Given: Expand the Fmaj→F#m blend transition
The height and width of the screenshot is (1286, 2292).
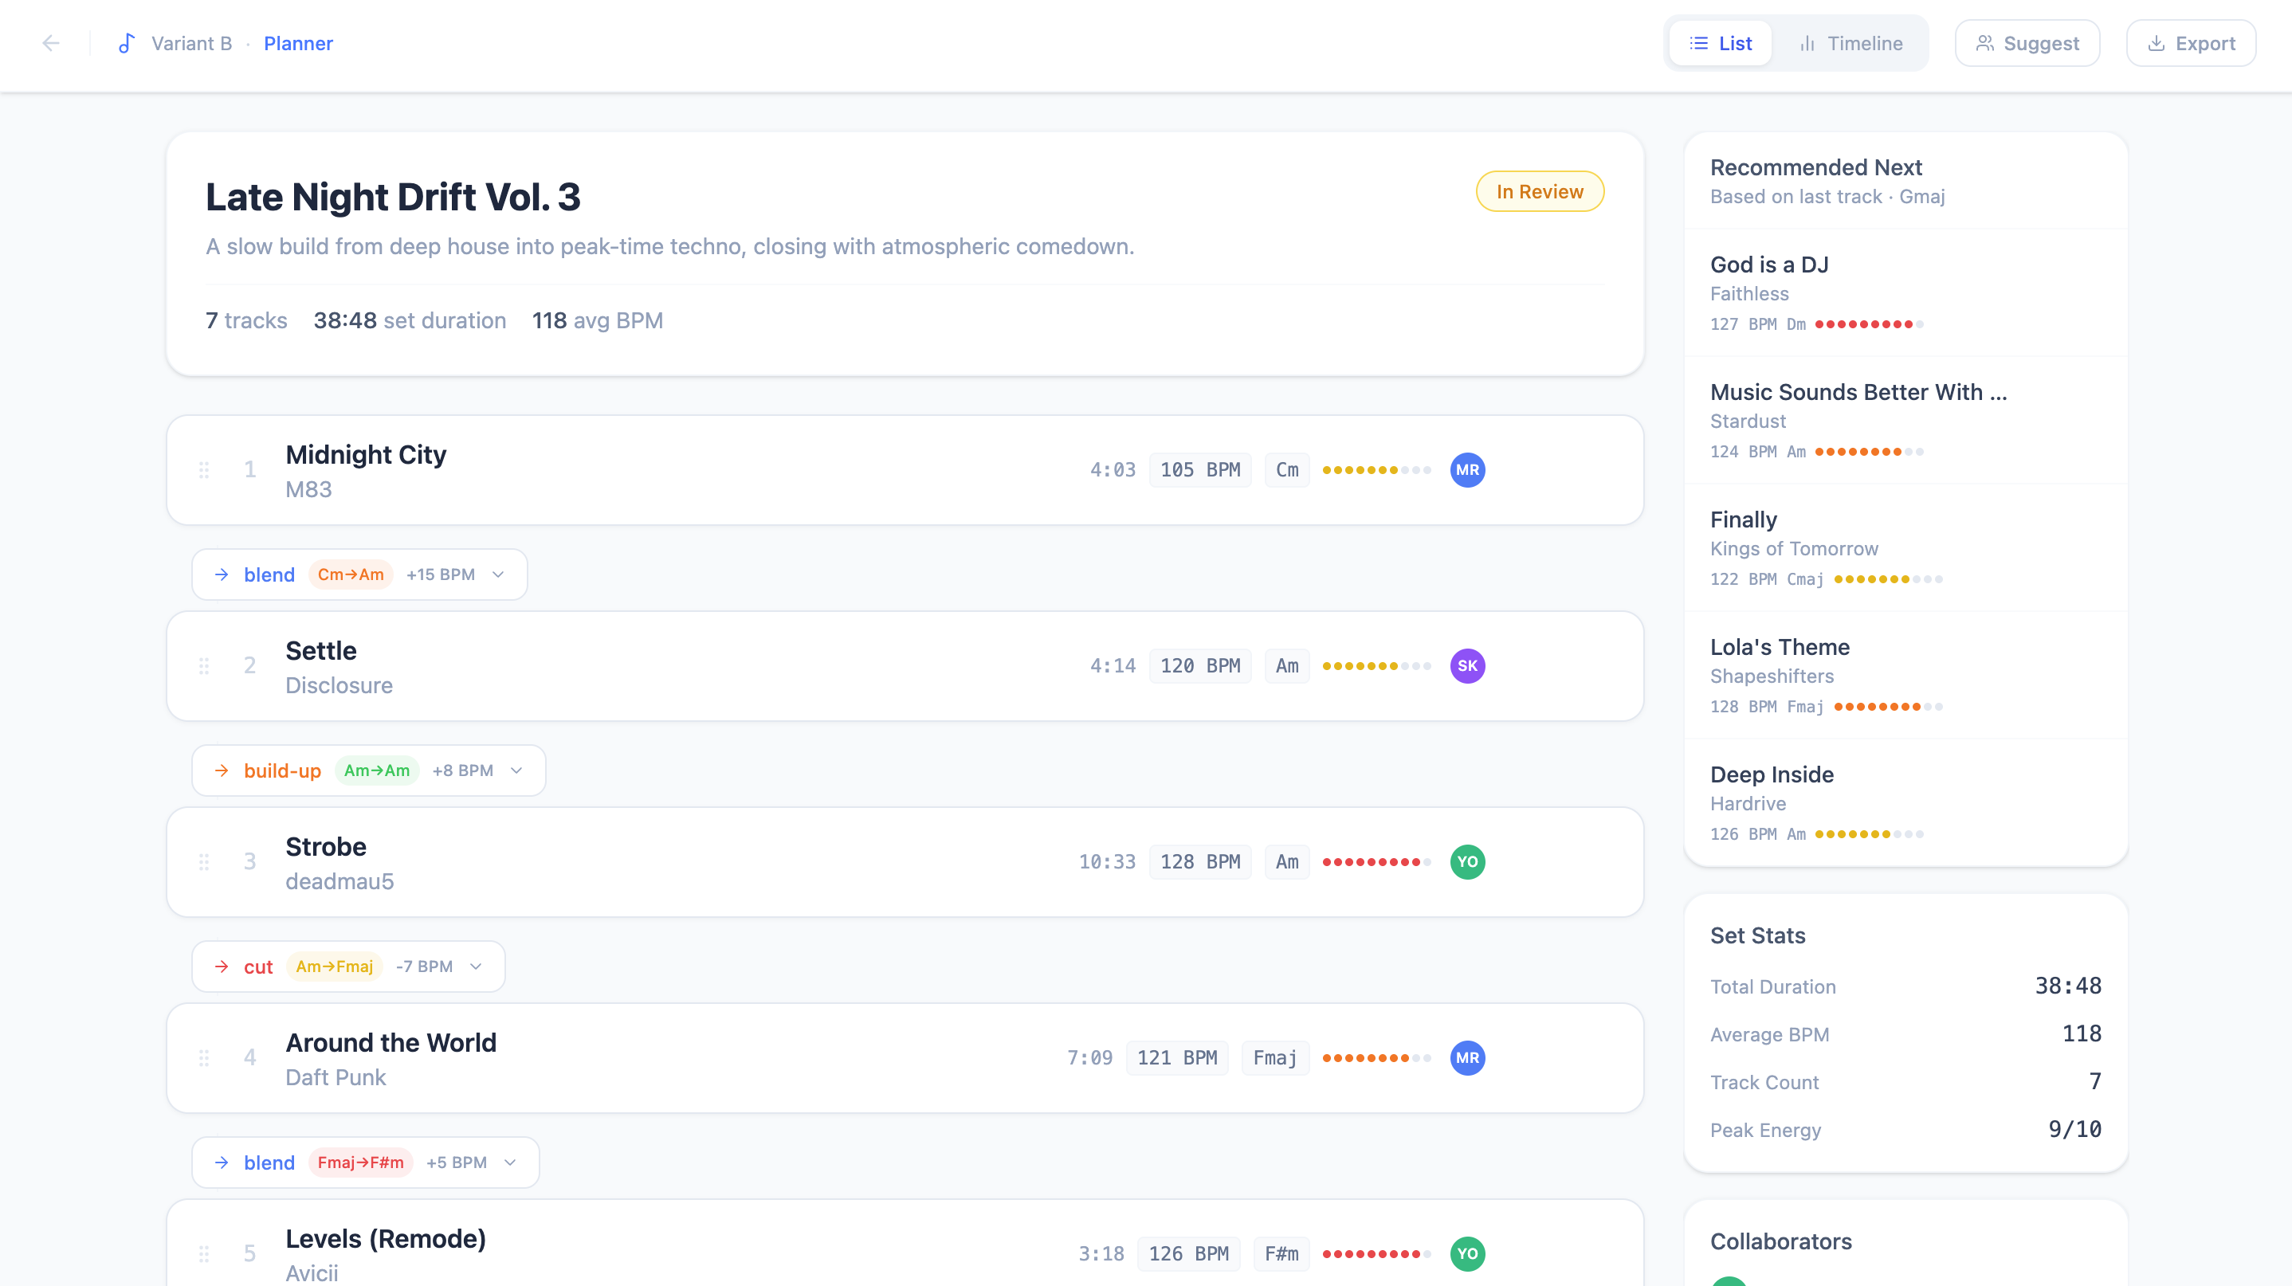Looking at the screenshot, I should tap(511, 1162).
